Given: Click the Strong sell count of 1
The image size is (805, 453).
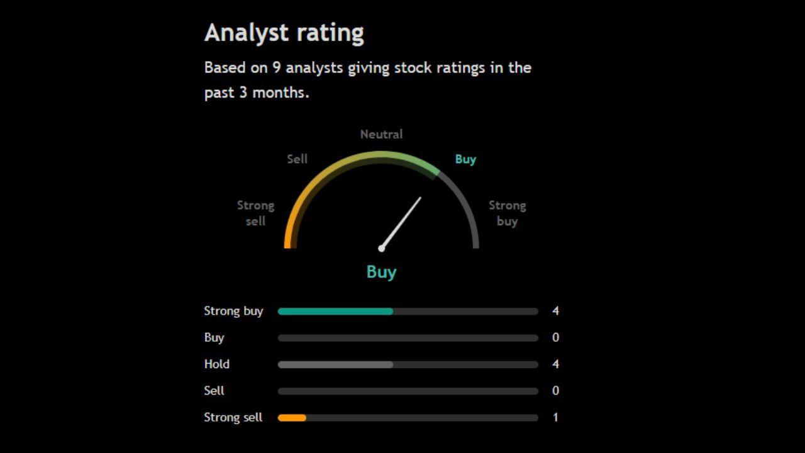Looking at the screenshot, I should pyautogui.click(x=555, y=417).
